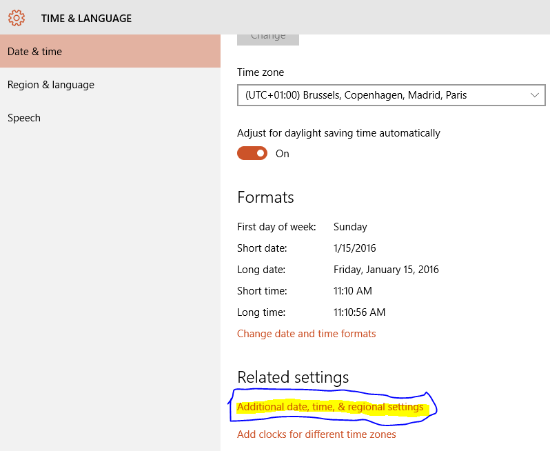Click the TIME & LANGUAGE title
Viewport: 550px width, 451px height.
tap(86, 18)
